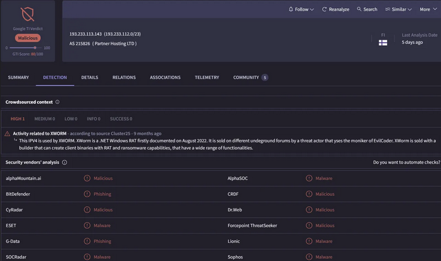Screen dimensions: 441x261
Task: Filter crowdsourced context by LOW 0
Action: click(71, 119)
